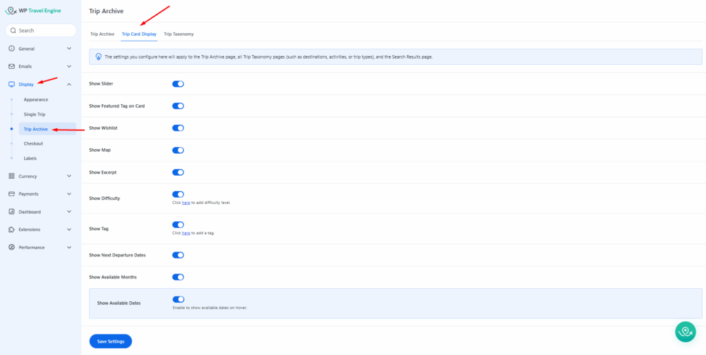
Task: Click the General info icon in sidebar
Action: (12, 49)
